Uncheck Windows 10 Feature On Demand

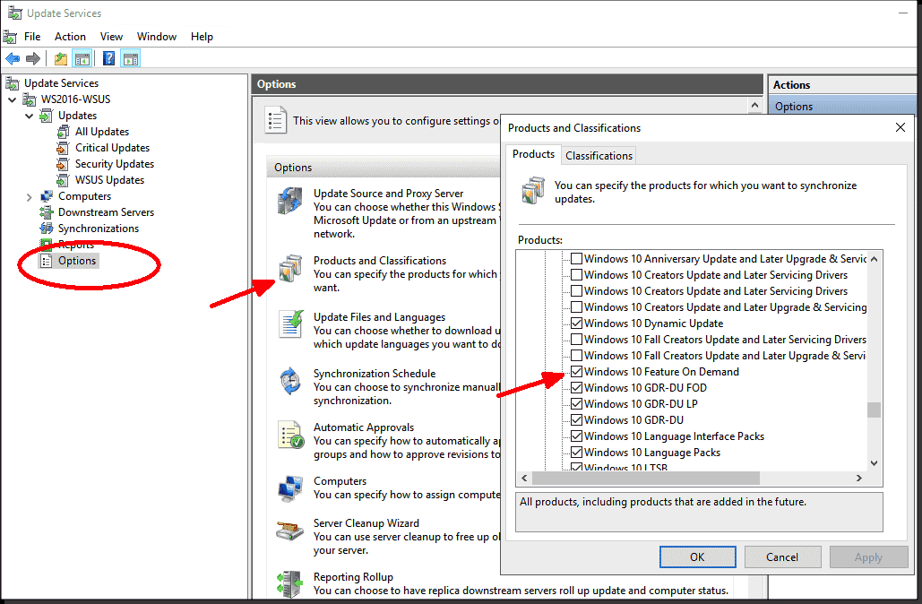(x=577, y=372)
